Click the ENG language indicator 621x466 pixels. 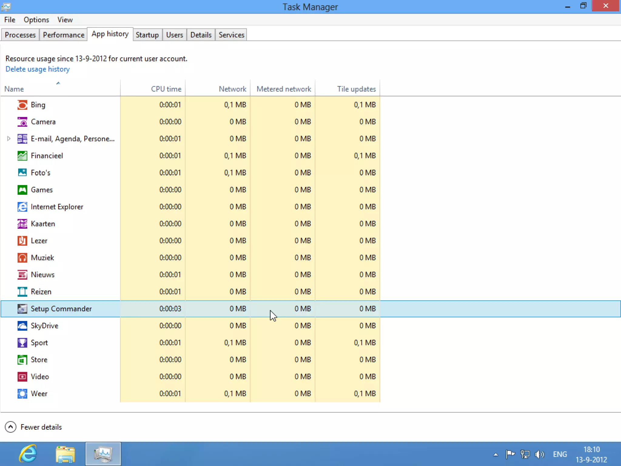[560, 454]
